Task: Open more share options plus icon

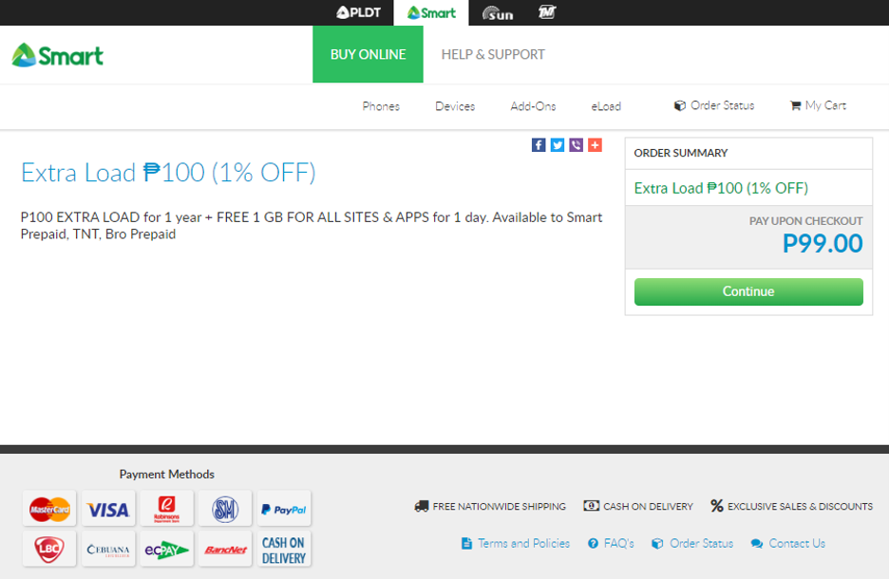Action: pos(595,145)
